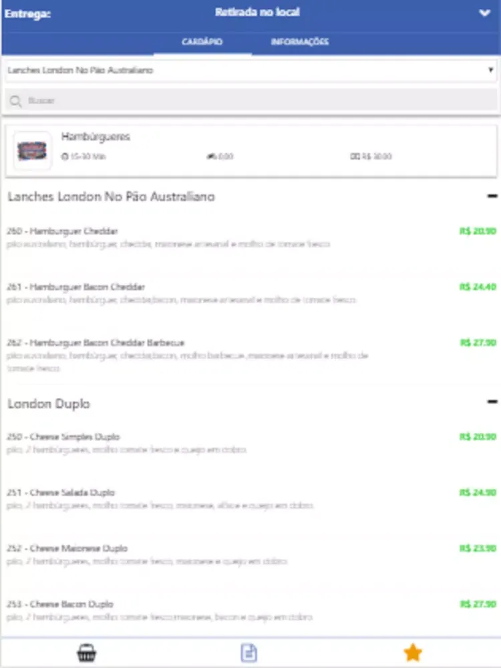Open the orders document icon

pyautogui.click(x=248, y=652)
